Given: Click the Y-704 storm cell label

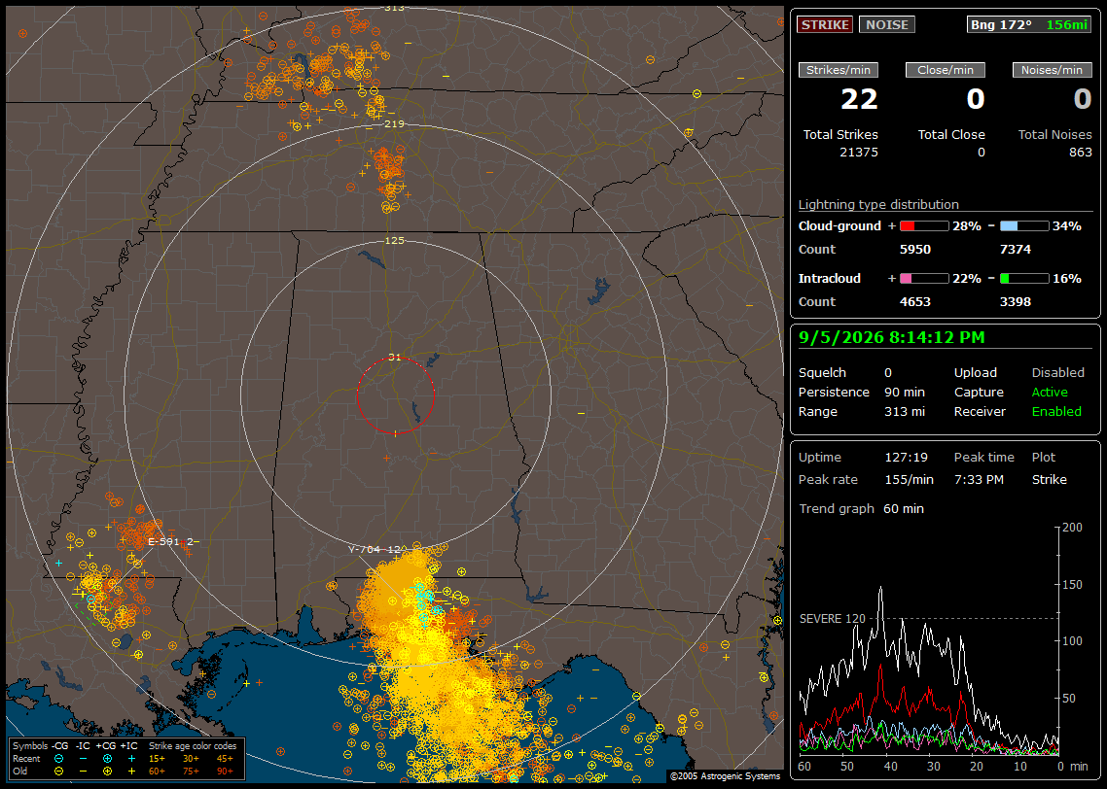Looking at the screenshot, I should point(375,549).
